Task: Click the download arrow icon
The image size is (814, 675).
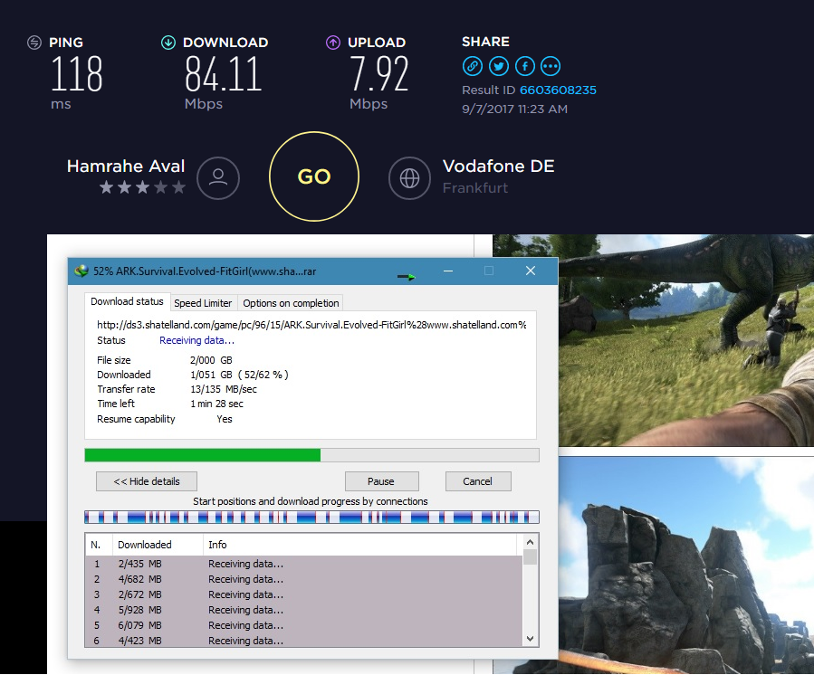Action: 168,43
